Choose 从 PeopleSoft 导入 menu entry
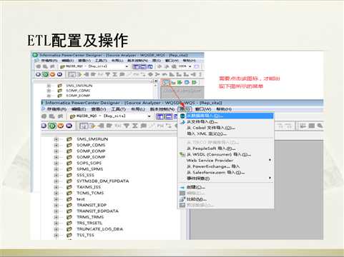The height and width of the screenshot is (257, 344). tap(226, 148)
